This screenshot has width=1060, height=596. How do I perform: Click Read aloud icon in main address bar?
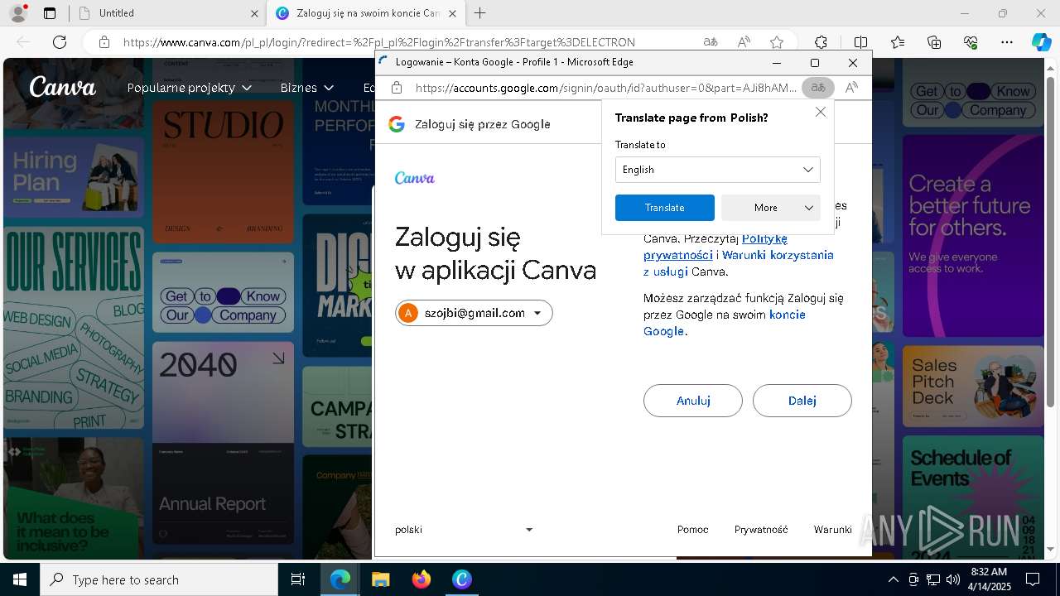click(744, 42)
